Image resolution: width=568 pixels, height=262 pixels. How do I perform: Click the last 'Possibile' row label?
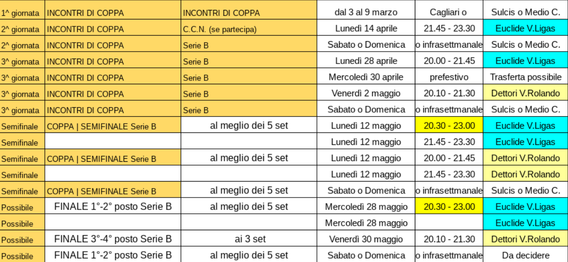coord(22,256)
